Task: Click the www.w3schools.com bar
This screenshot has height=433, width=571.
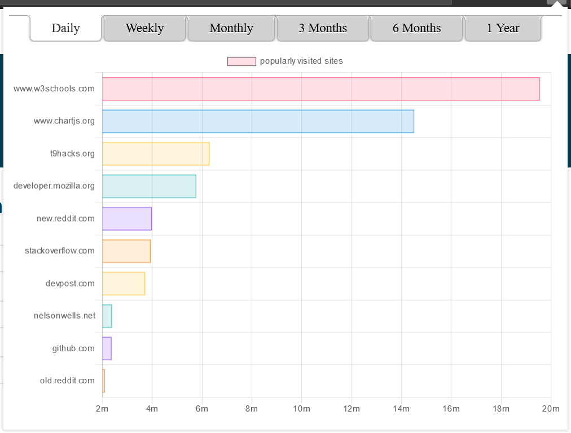Action: point(321,89)
